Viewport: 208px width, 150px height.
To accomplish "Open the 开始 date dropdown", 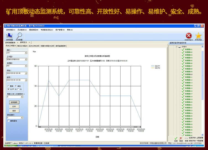I will (x=26, y=73).
